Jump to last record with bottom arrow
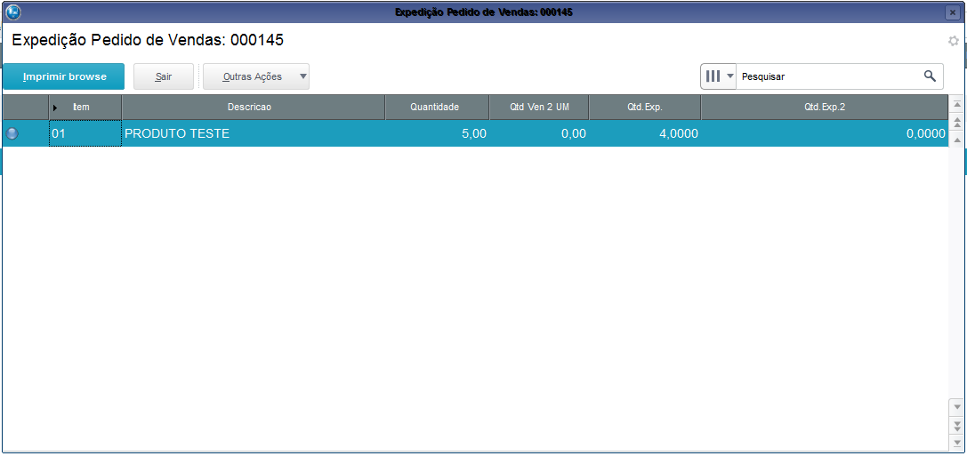Screen dimensions: 967x456 (957, 442)
